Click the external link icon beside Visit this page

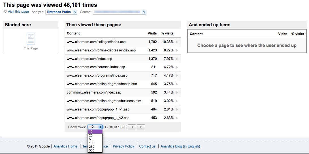5,12
